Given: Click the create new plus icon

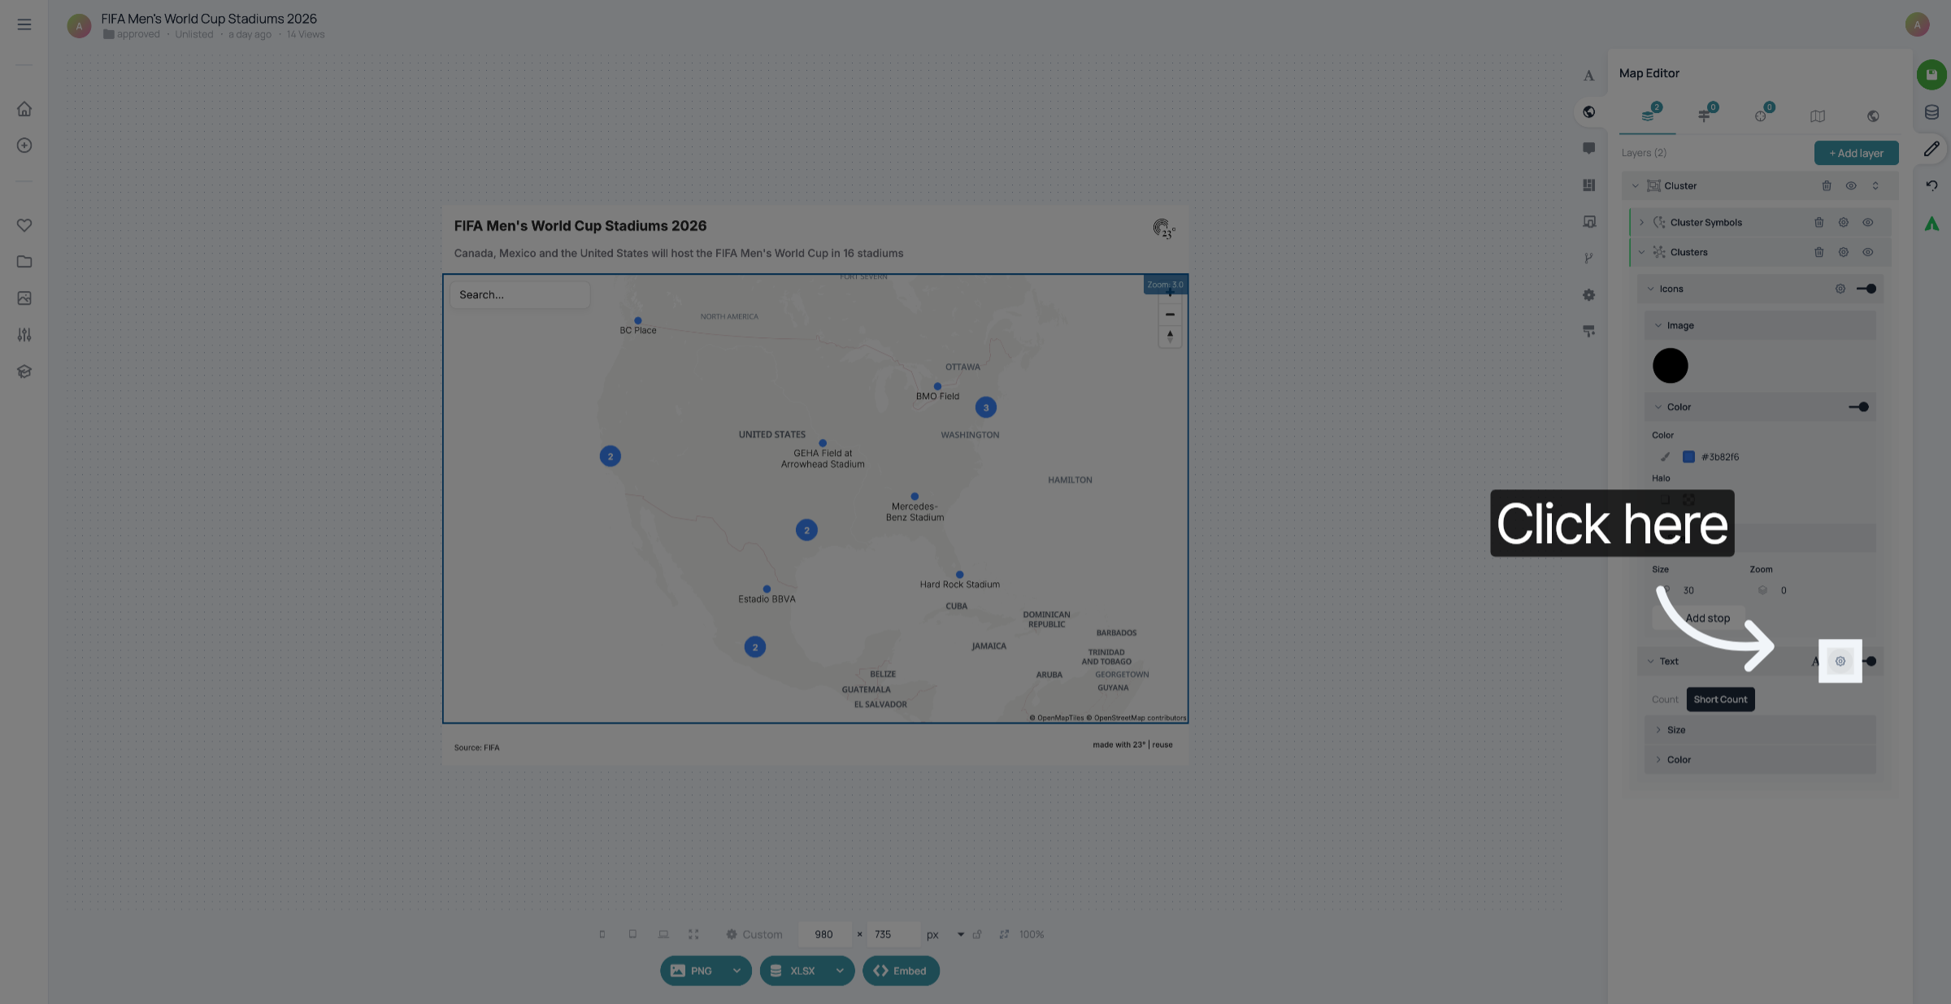Looking at the screenshot, I should point(24,146).
